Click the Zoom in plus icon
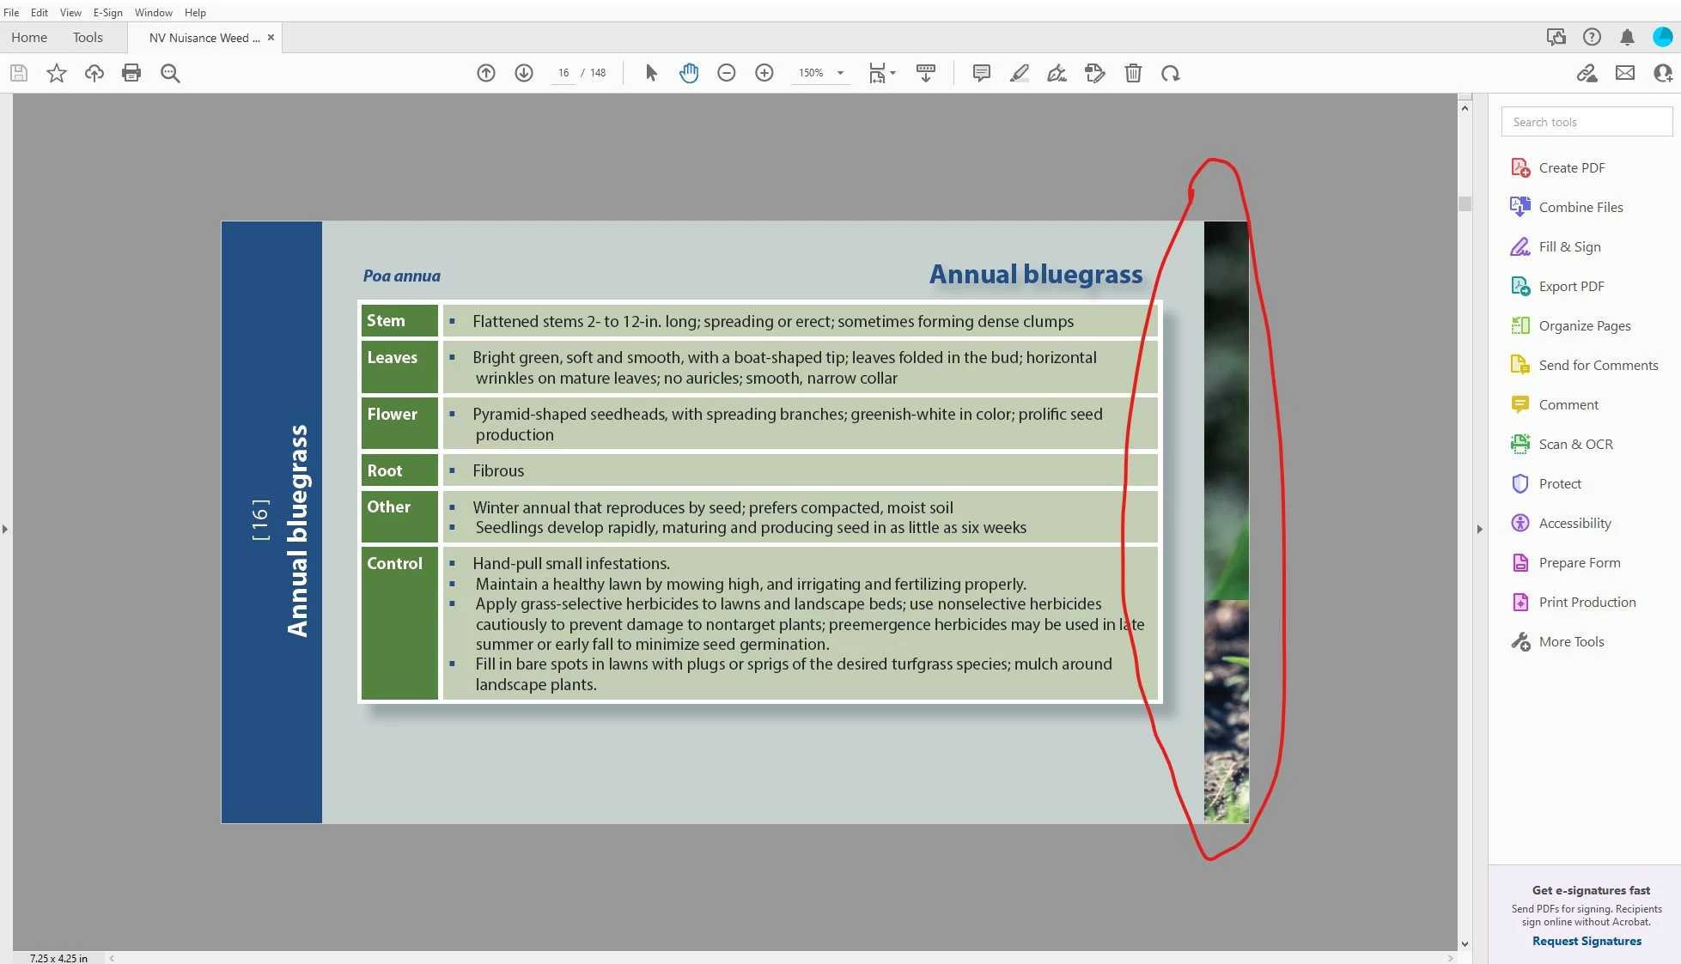Image resolution: width=1681 pixels, height=964 pixels. pos(764,73)
